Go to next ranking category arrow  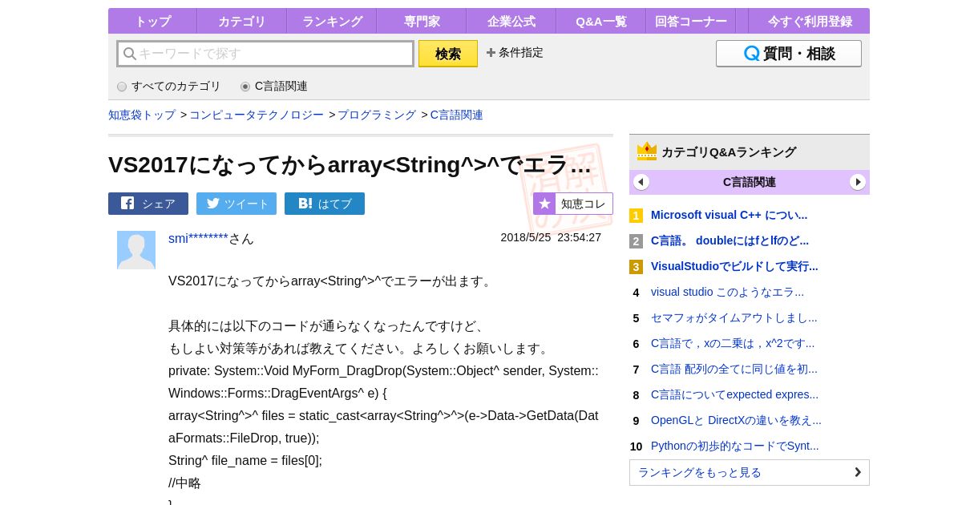[858, 182]
